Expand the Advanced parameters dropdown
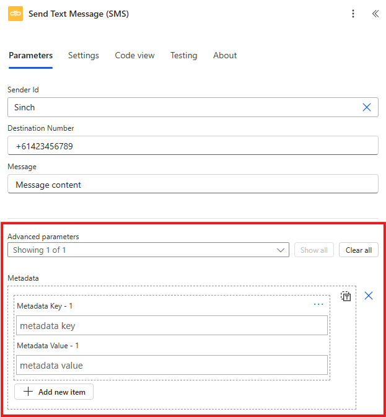The image size is (386, 417). click(148, 250)
